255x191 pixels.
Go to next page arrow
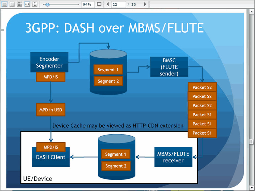click(145, 4)
